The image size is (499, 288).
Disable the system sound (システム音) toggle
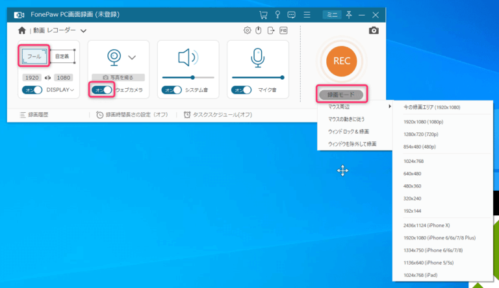point(172,90)
